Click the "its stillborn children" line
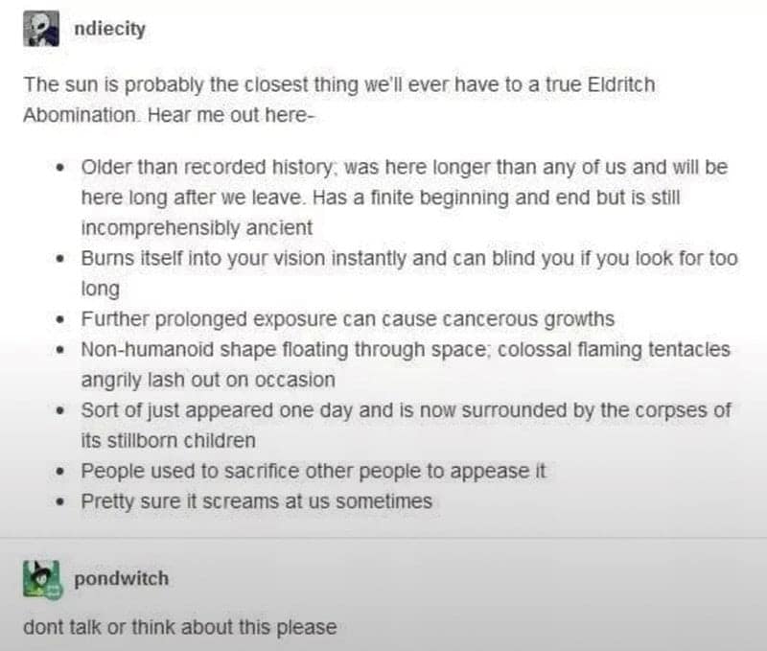Screen dimensions: 767x651 (x=168, y=441)
